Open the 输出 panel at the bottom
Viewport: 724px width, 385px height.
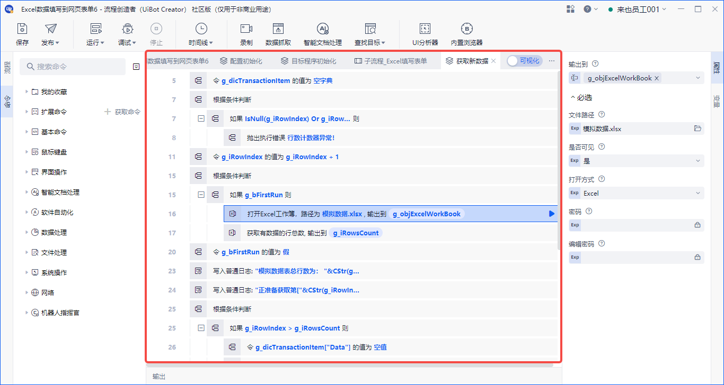(158, 377)
